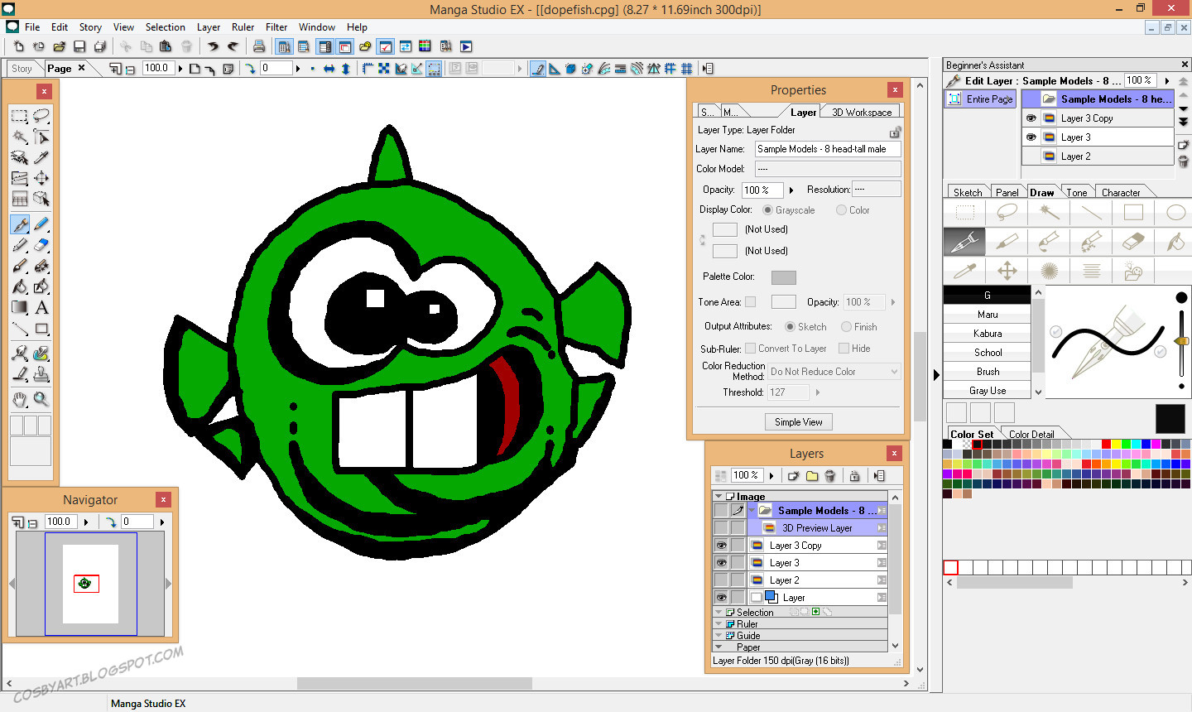
Task: Show Layer 2 in Layers panel
Action: tap(721, 580)
